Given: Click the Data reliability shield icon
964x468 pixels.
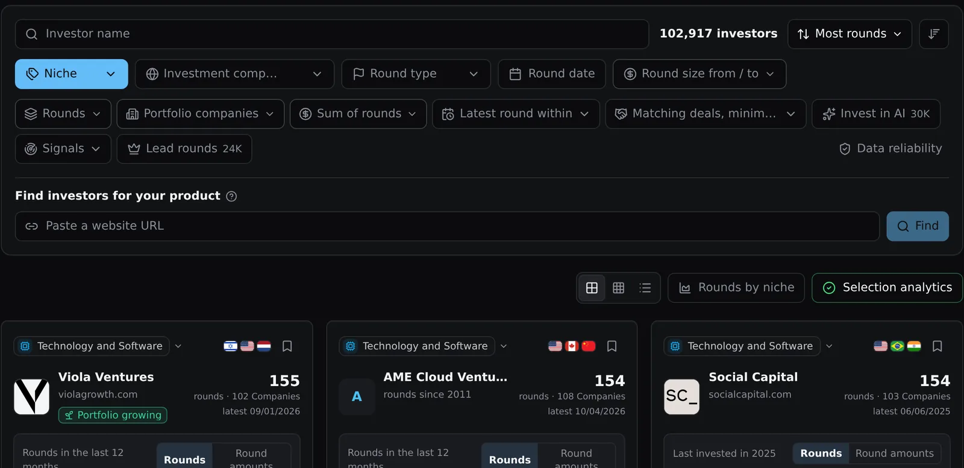Looking at the screenshot, I should [845, 149].
